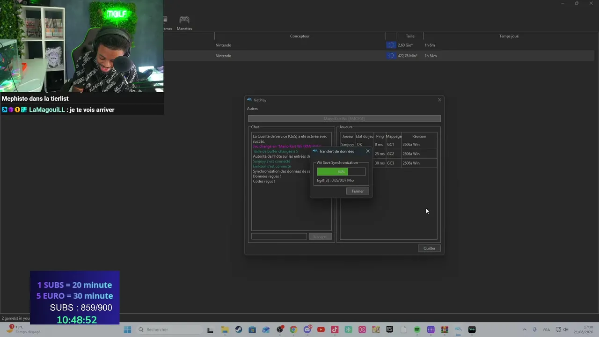Open the volume control in system tray

coord(566,330)
